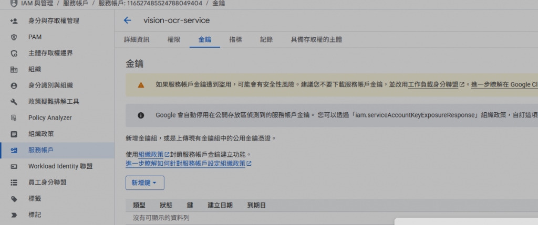This screenshot has height=225, width=538.
Task: Click the PAM shield icon
Action: point(14,37)
